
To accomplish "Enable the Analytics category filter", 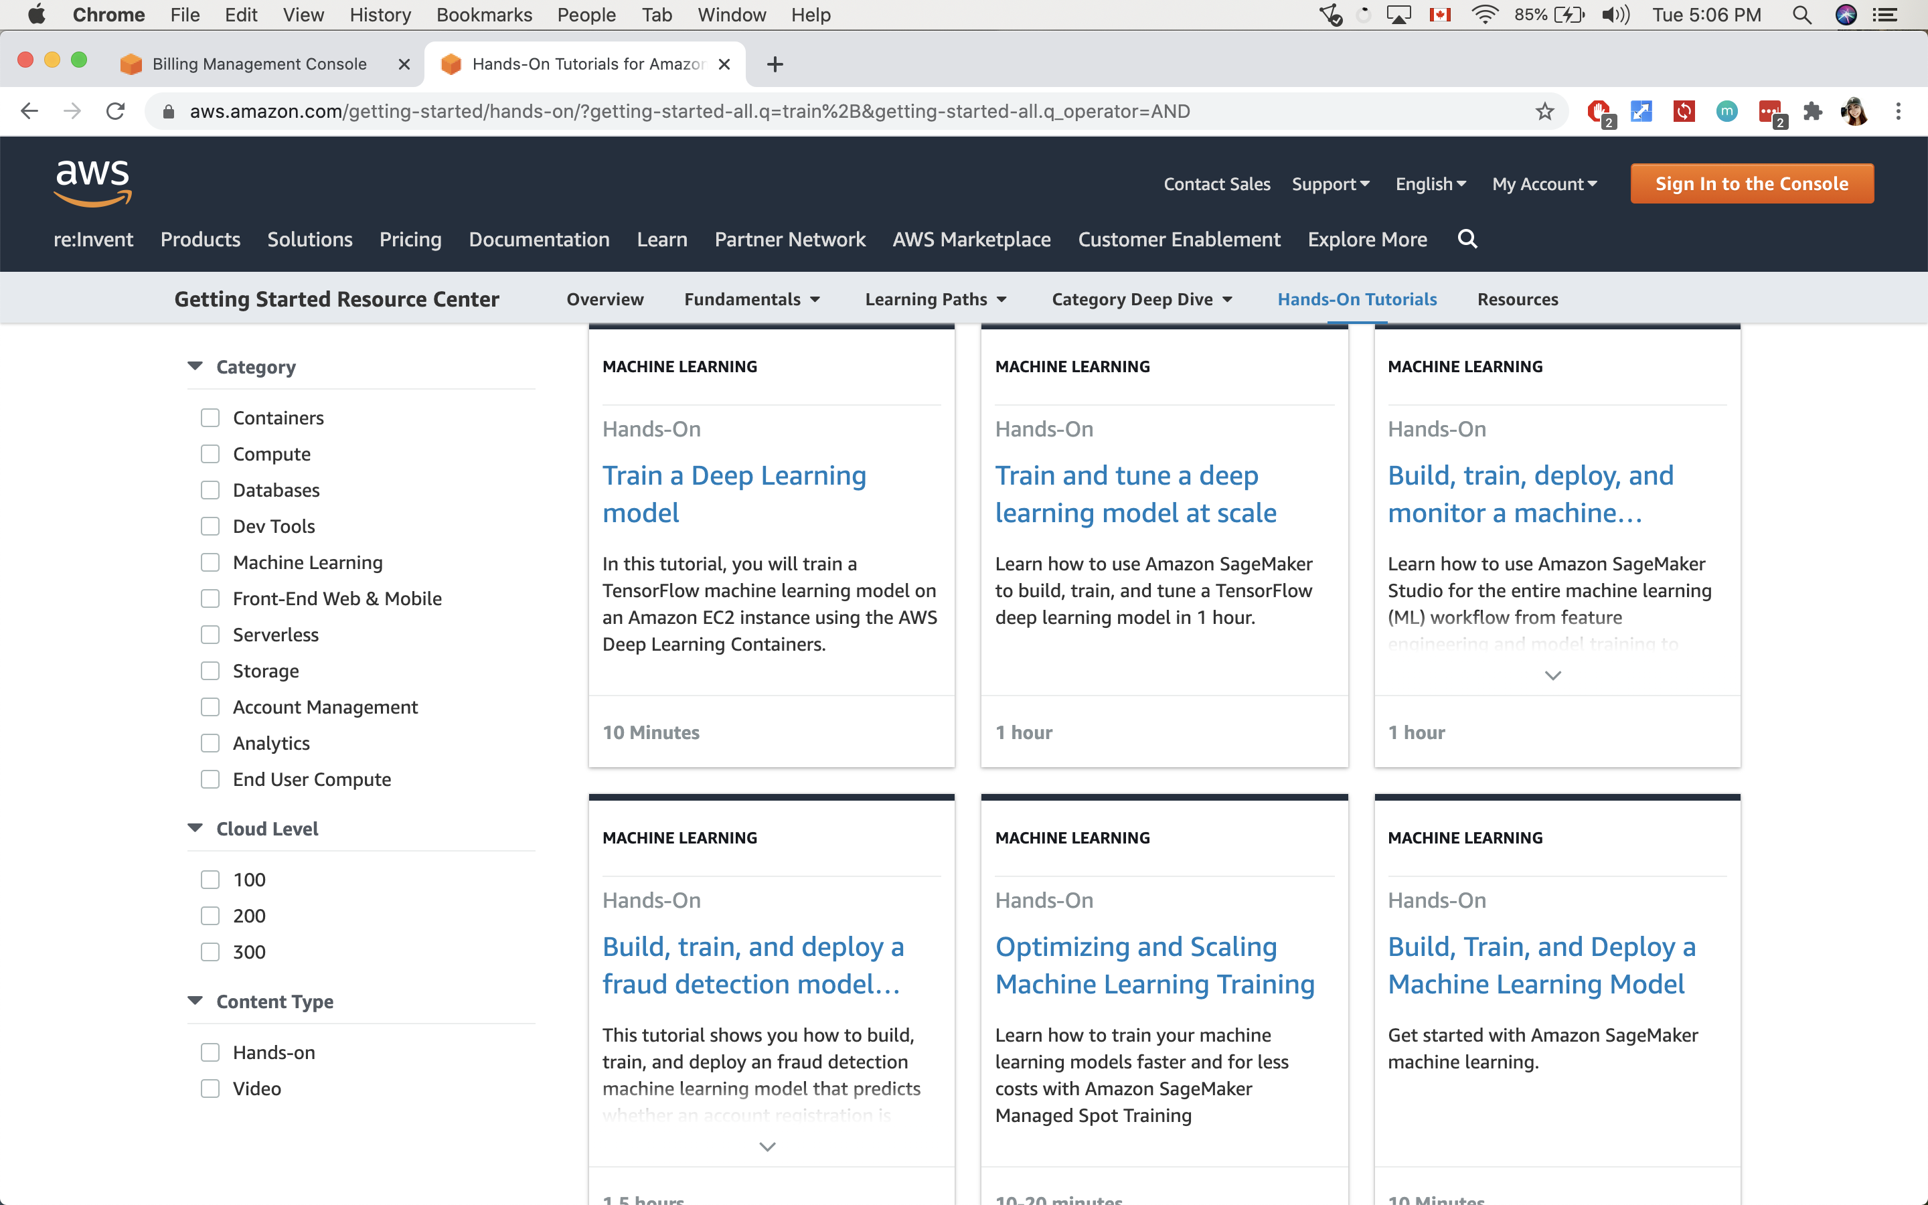I will click(210, 743).
